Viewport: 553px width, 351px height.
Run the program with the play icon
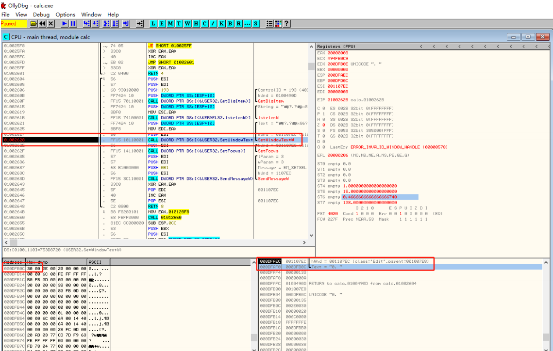(64, 24)
